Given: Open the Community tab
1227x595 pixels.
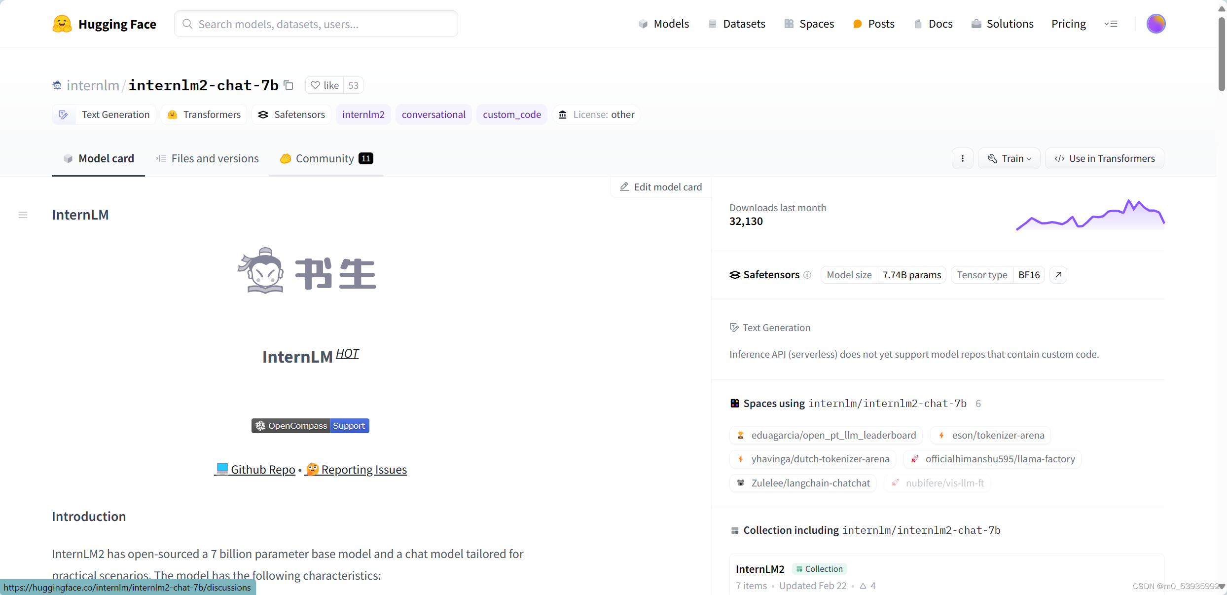Looking at the screenshot, I should click(x=325, y=158).
